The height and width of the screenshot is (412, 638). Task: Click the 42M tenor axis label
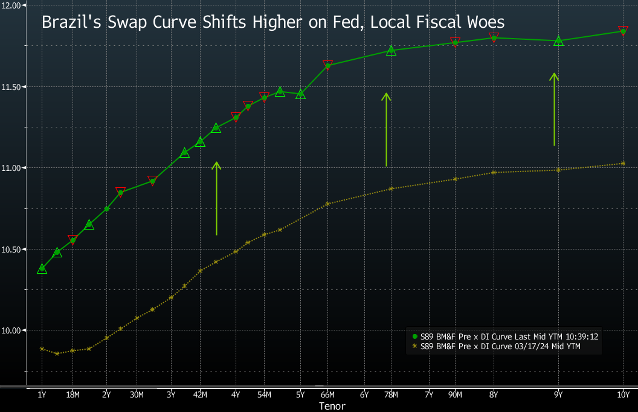coord(200,394)
